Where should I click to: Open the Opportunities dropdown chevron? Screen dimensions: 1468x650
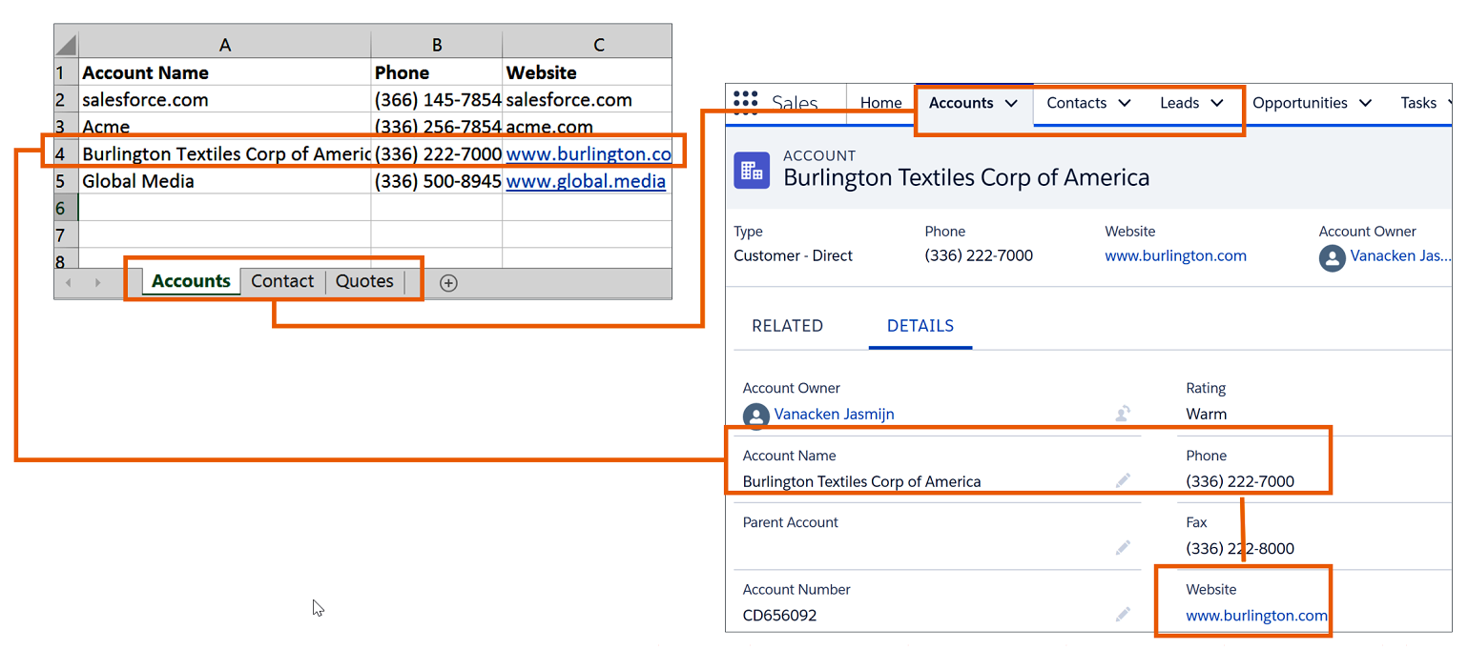tap(1364, 103)
